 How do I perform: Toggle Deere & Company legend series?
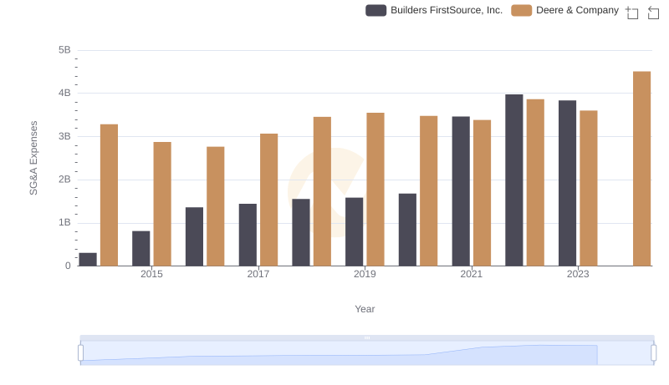click(x=565, y=10)
